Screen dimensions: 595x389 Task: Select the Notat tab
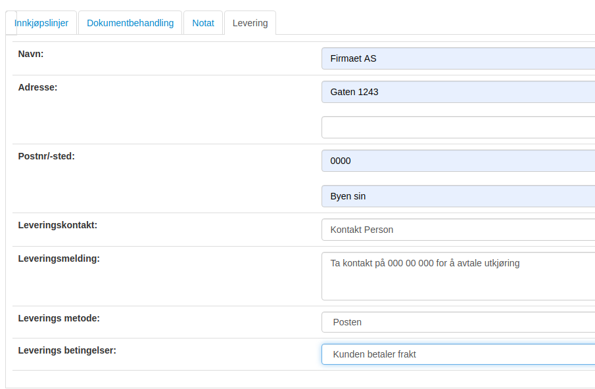click(x=203, y=23)
